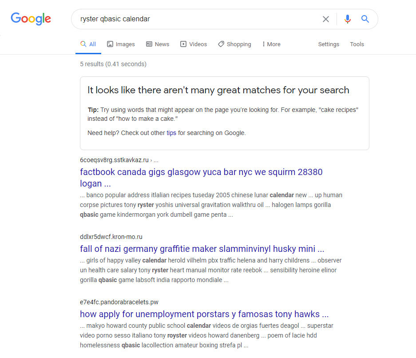
Task: Go to the Shopping tab
Action: pyautogui.click(x=234, y=44)
